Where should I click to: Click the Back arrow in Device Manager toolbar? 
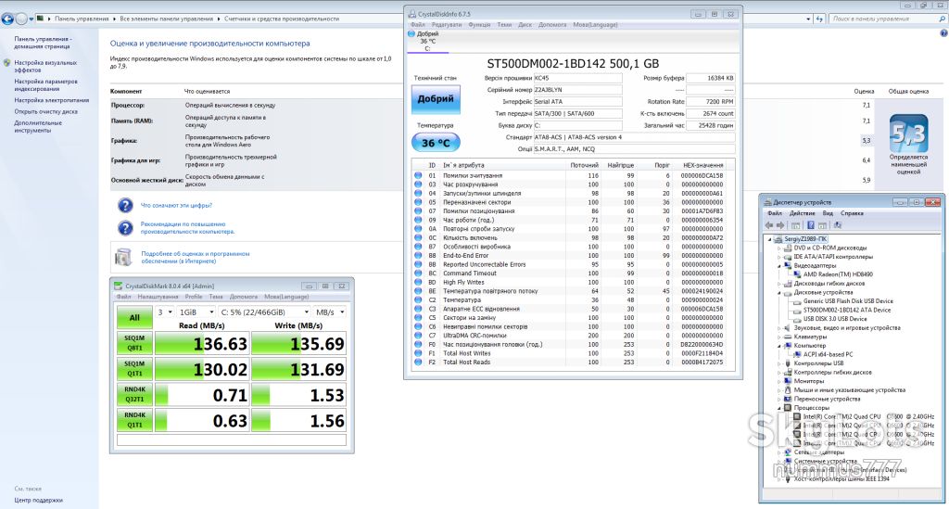[769, 225]
